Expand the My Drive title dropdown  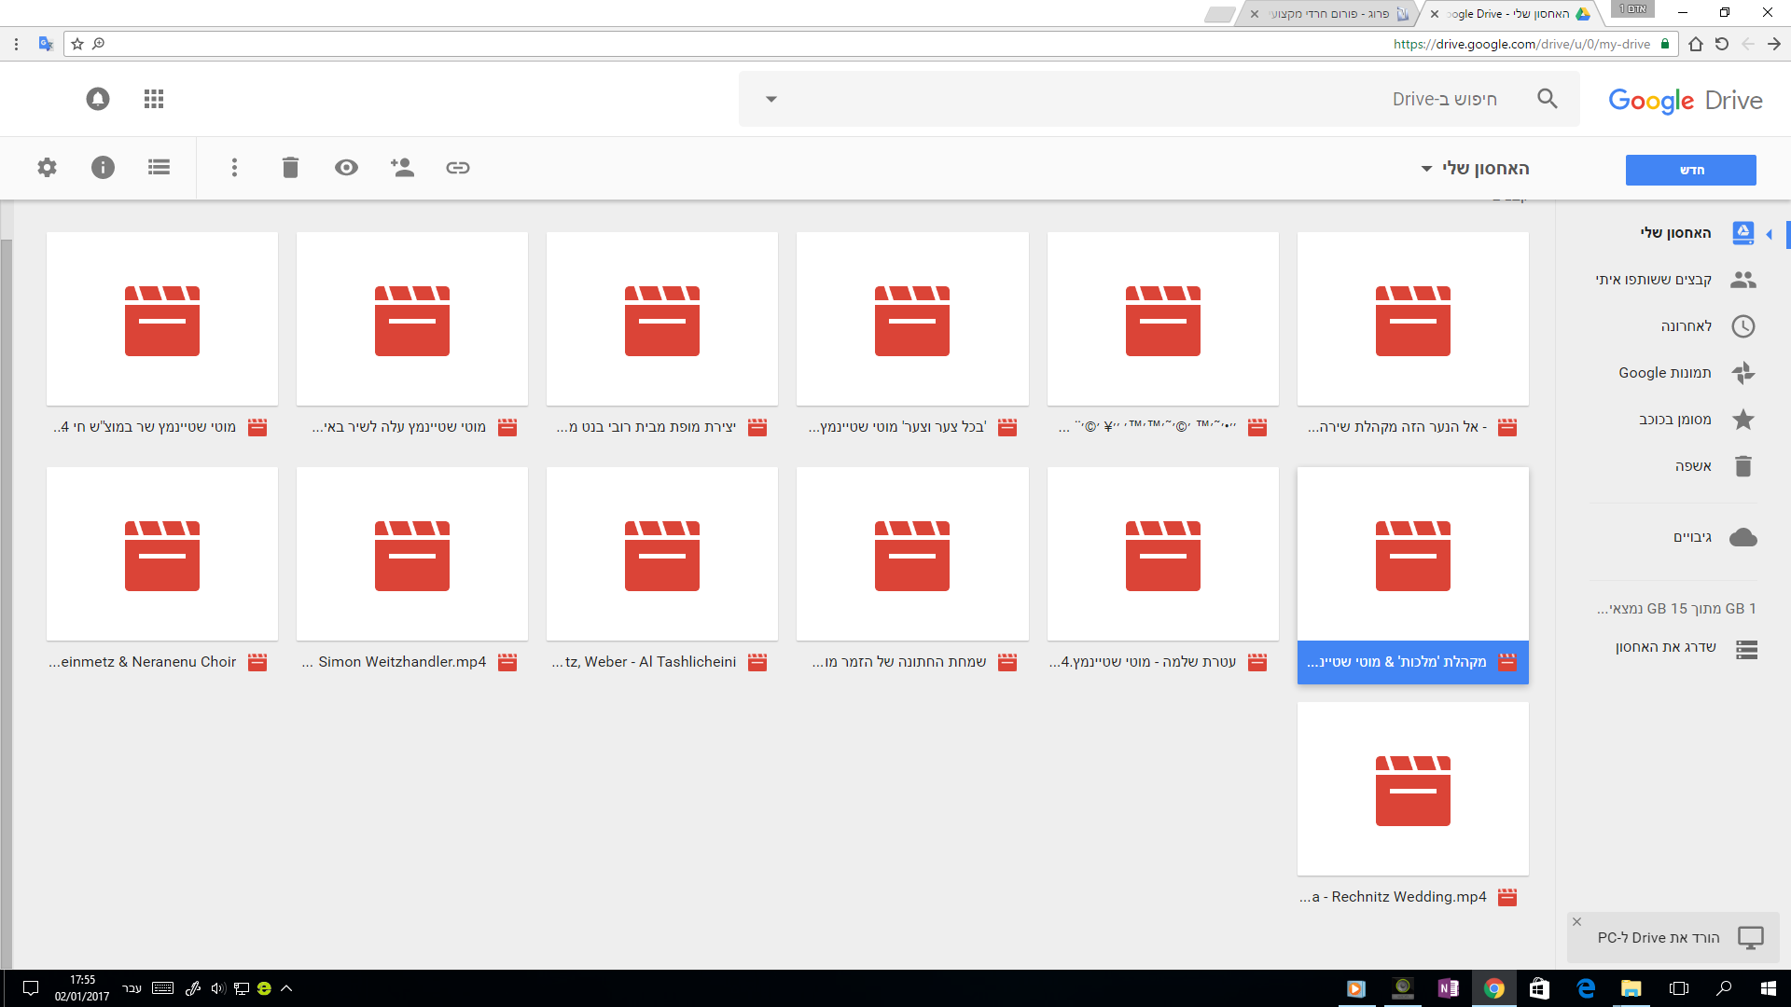[1426, 169]
